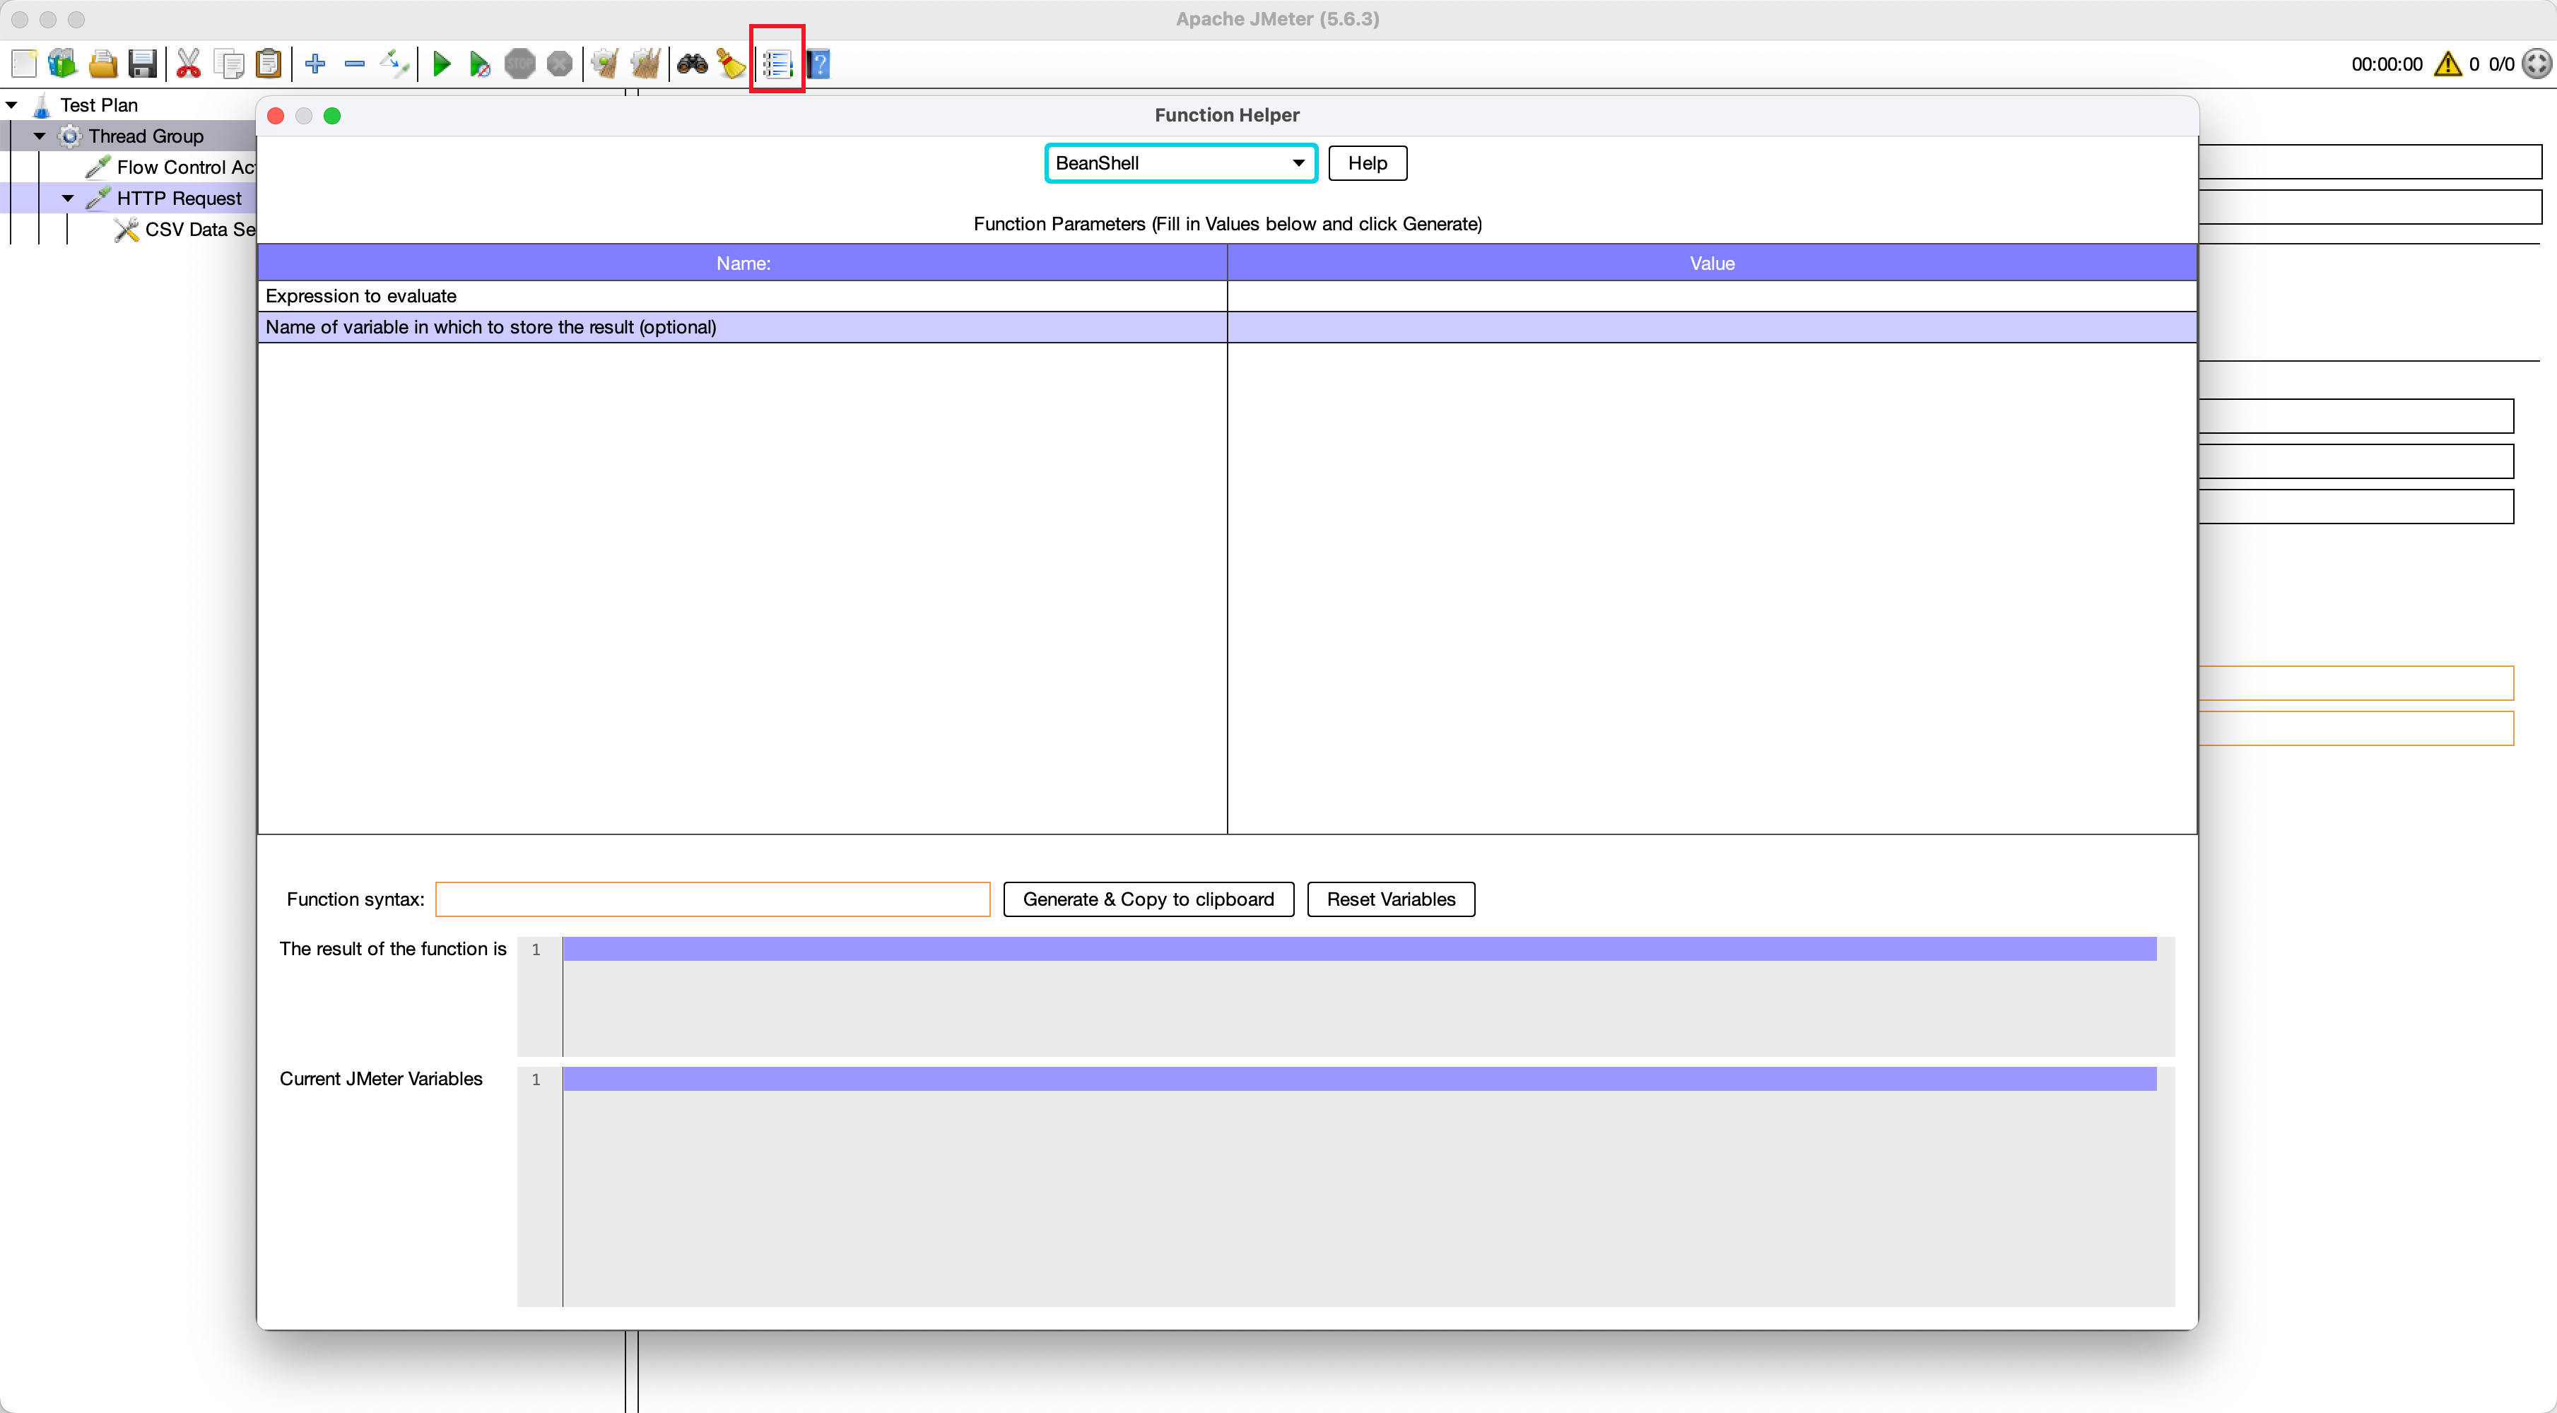Click the 0/0 active threads counter
Screen dimensions: 2557x1413
2501,64
